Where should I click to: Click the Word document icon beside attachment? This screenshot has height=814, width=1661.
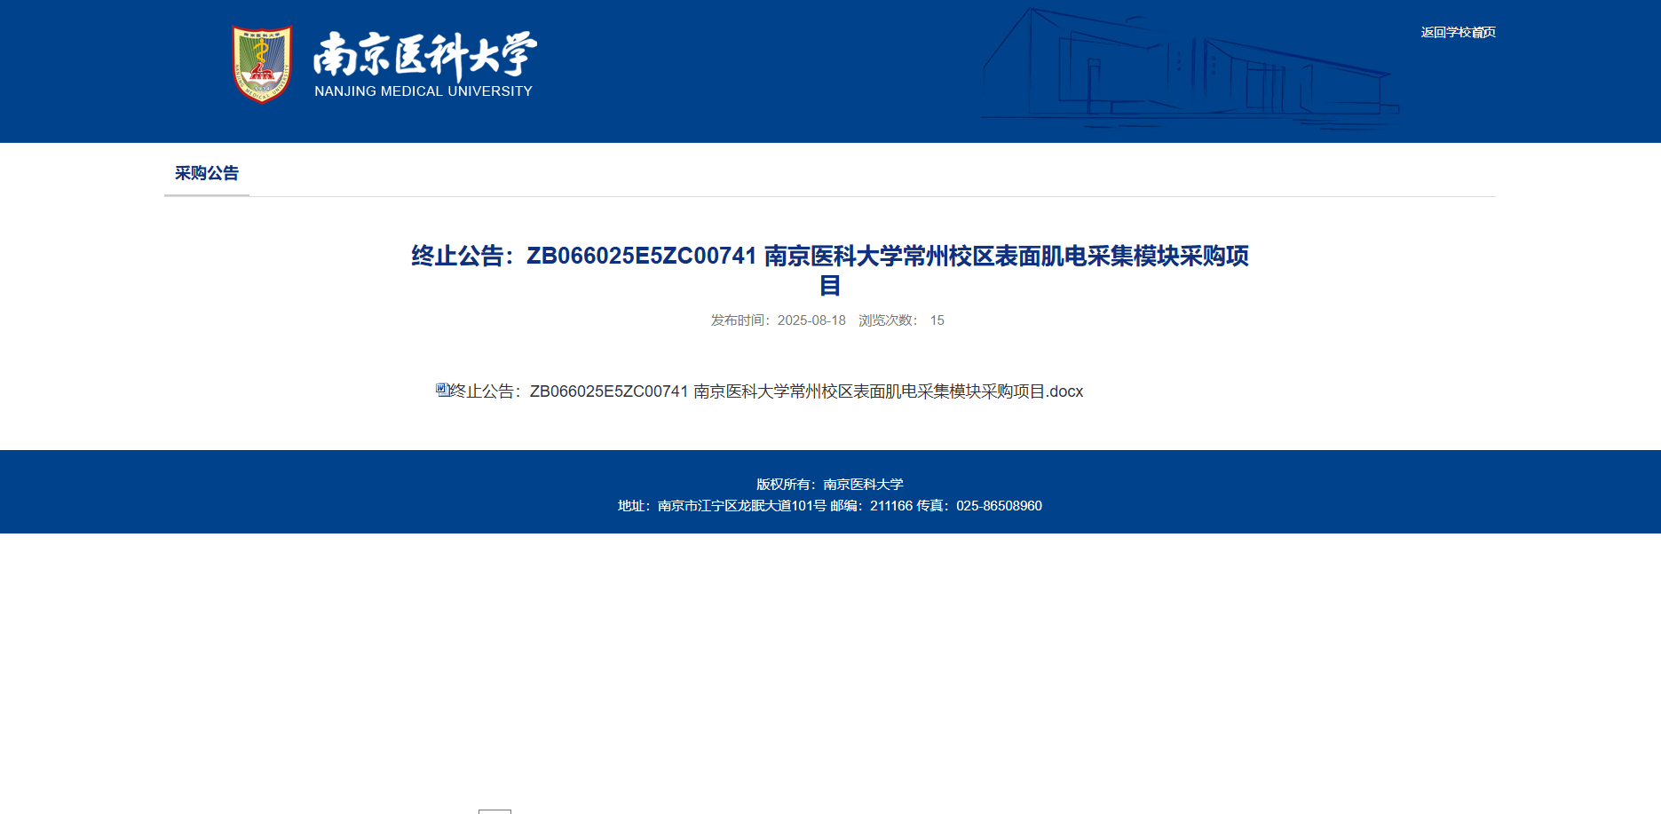tap(442, 390)
